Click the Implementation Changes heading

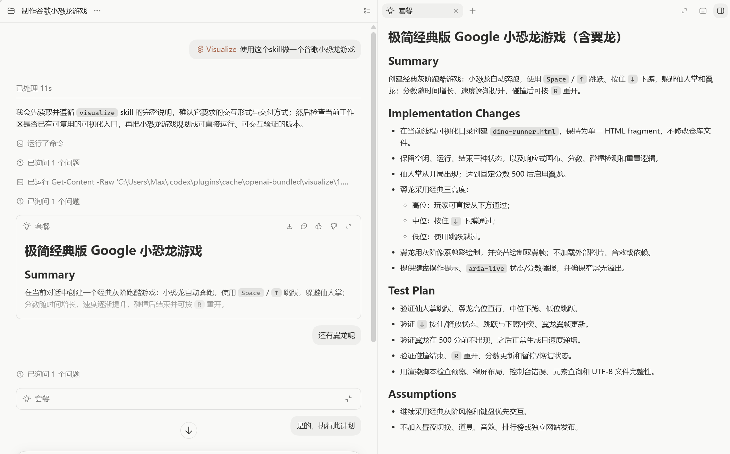tap(454, 113)
